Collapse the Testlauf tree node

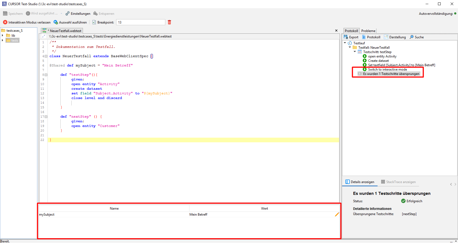345,43
